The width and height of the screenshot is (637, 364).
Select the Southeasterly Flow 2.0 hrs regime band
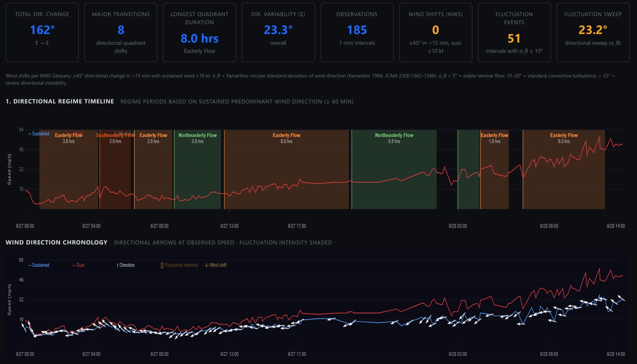(115, 169)
